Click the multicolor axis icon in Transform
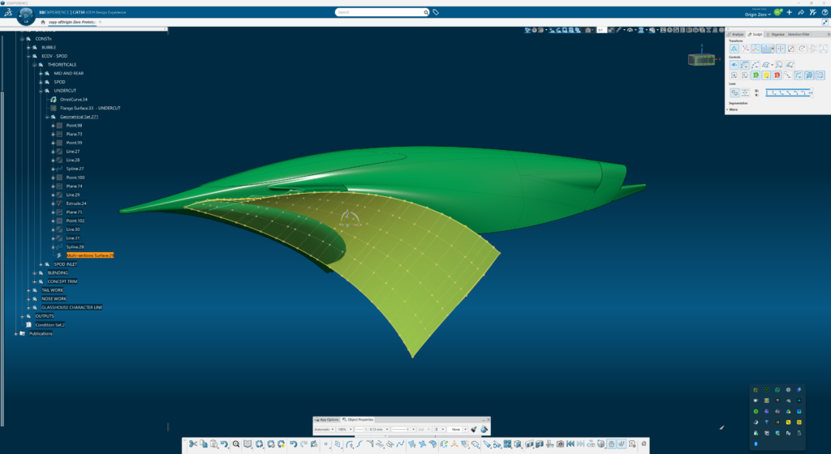Image resolution: width=831 pixels, height=454 pixels. coord(745,49)
